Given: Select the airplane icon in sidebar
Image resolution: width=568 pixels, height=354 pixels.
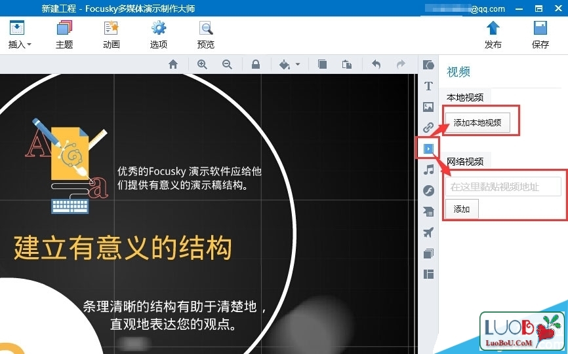Looking at the screenshot, I should (x=428, y=232).
